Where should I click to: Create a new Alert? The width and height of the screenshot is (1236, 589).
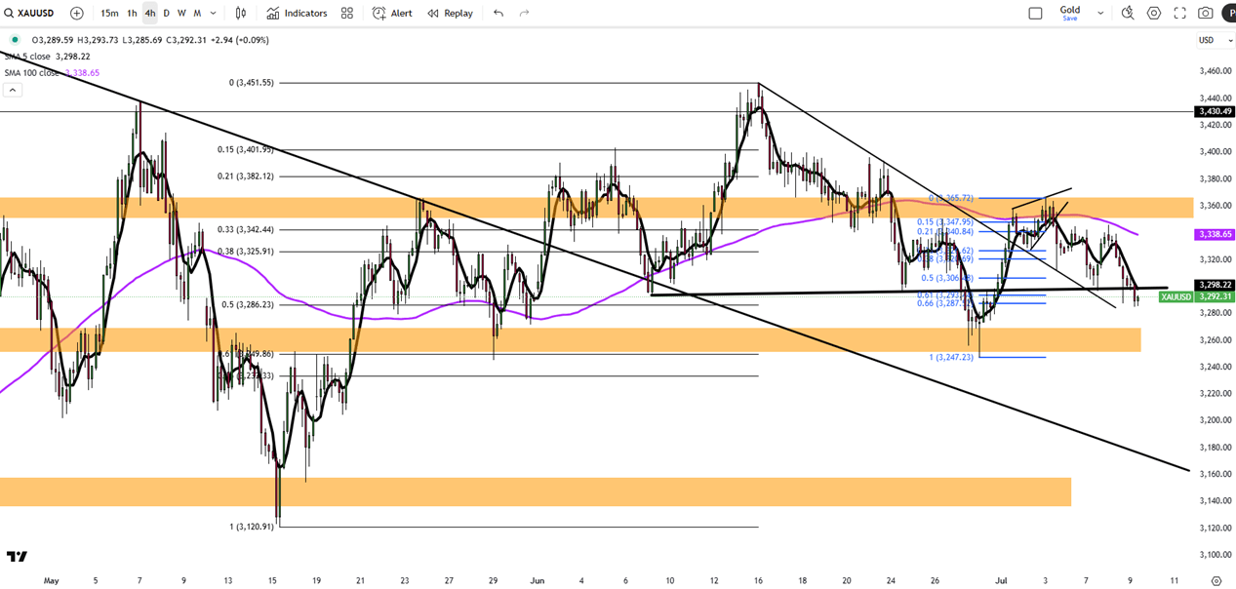(392, 13)
